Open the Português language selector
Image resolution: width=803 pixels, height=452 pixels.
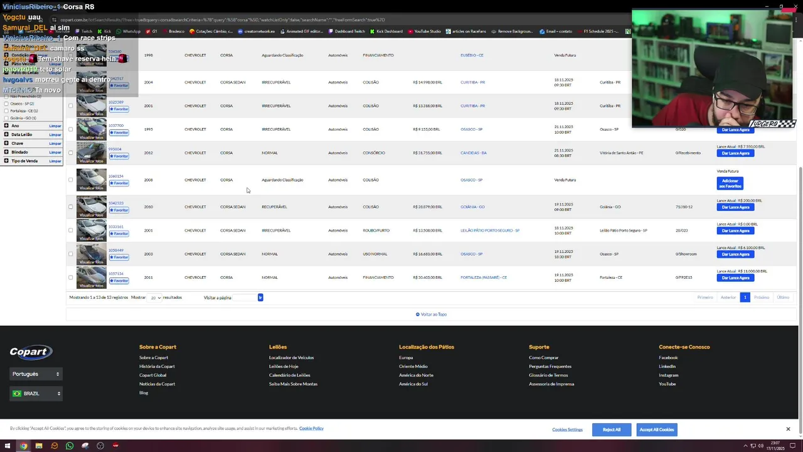pyautogui.click(x=35, y=374)
